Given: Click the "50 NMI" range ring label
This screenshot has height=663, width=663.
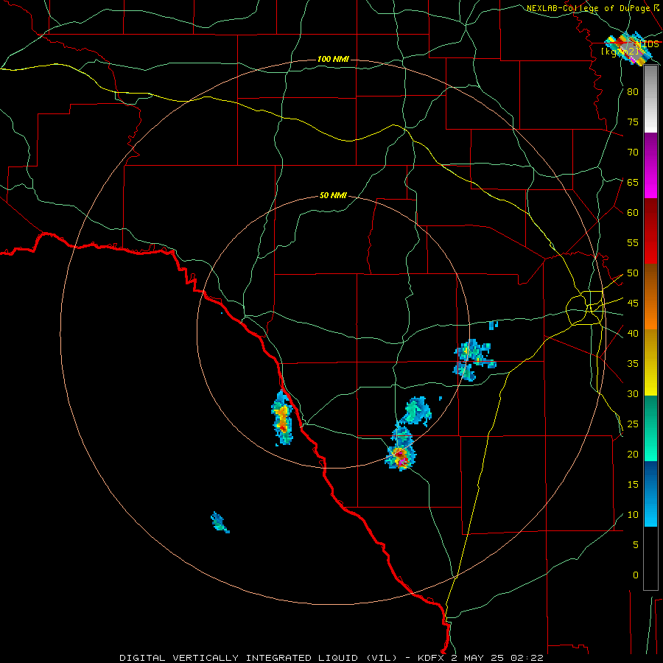Looking at the screenshot, I should tap(333, 195).
